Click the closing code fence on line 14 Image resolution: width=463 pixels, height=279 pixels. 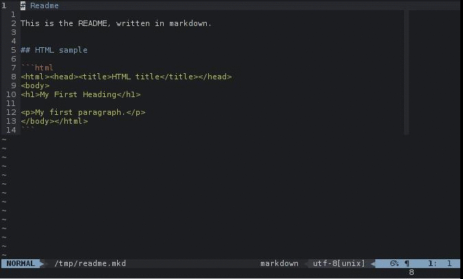point(28,129)
